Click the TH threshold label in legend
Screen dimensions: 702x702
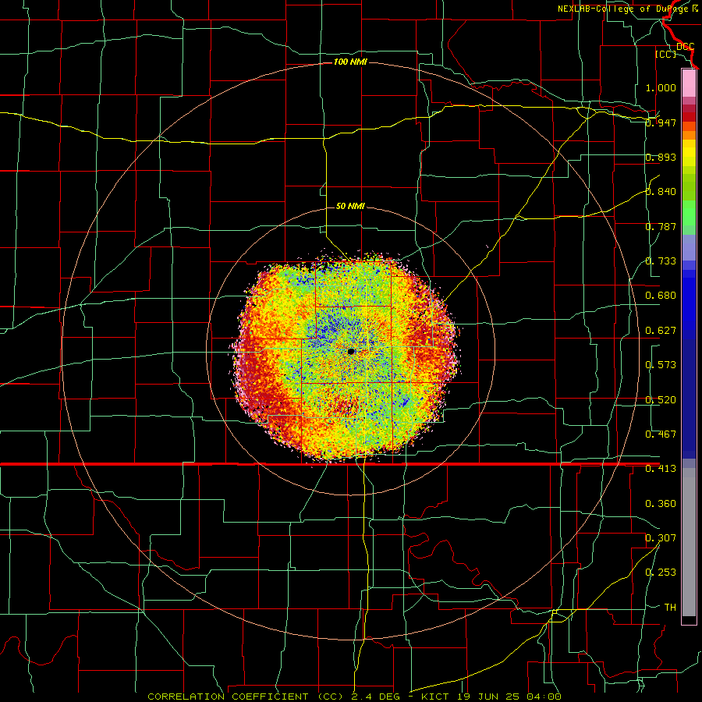point(670,608)
